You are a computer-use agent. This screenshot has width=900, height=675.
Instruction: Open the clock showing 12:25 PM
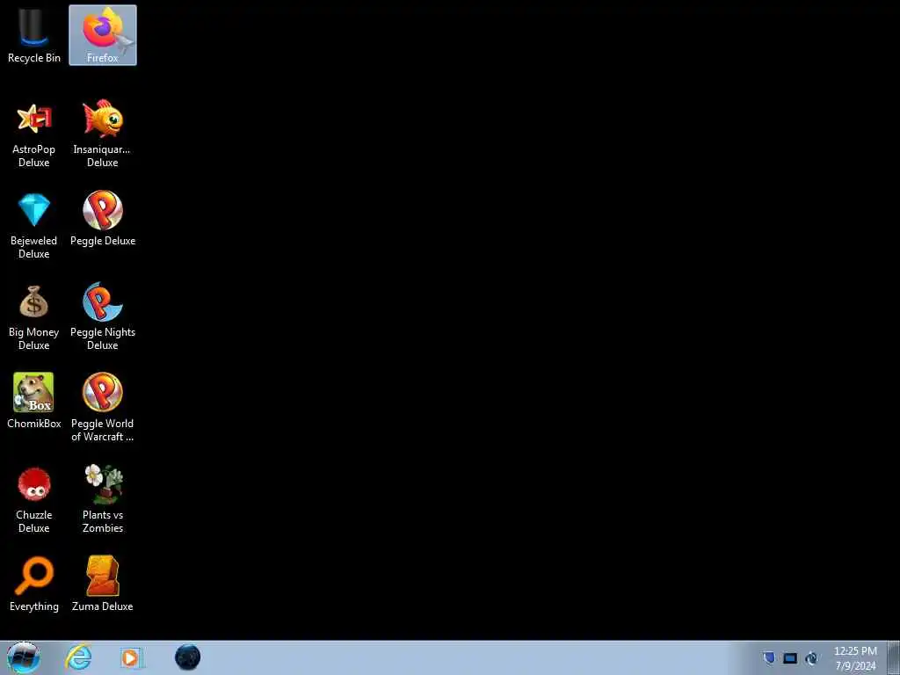tap(855, 658)
